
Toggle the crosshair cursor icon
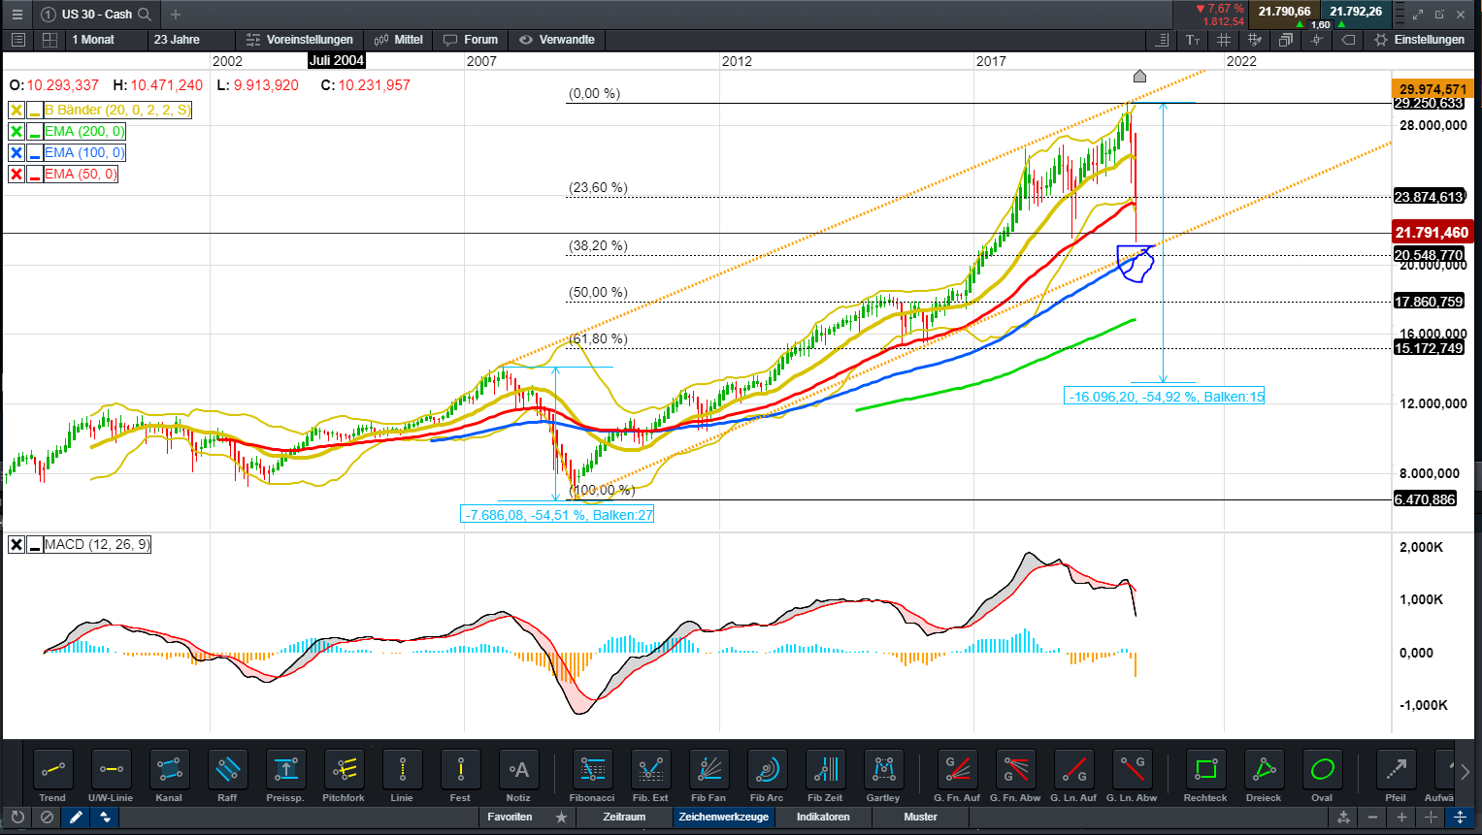(1317, 40)
